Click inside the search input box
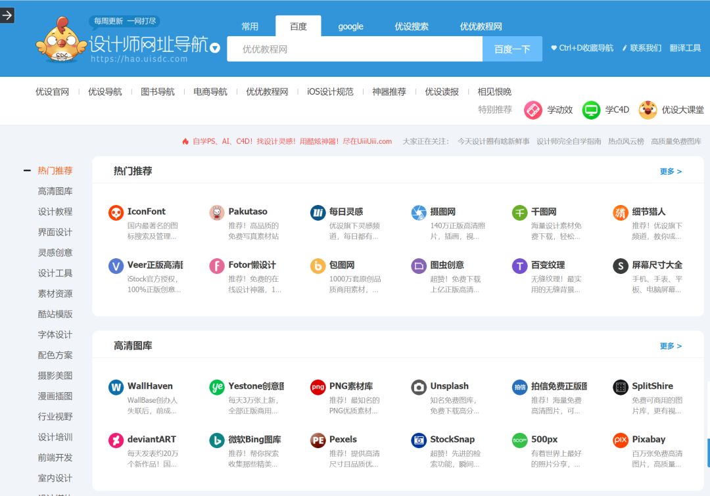The width and height of the screenshot is (710, 496). (355, 49)
